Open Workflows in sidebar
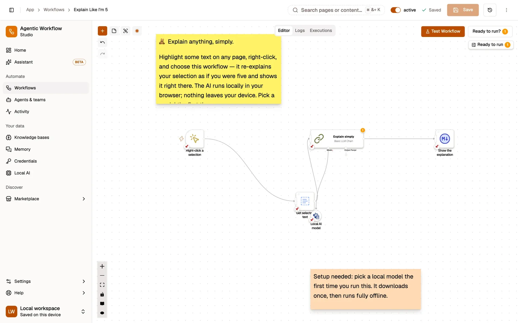This screenshot has height=323, width=518. tap(46, 88)
